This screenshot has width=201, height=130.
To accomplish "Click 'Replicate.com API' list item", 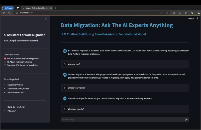I will tap(15, 92).
